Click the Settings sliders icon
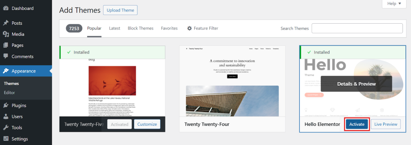 6,139
